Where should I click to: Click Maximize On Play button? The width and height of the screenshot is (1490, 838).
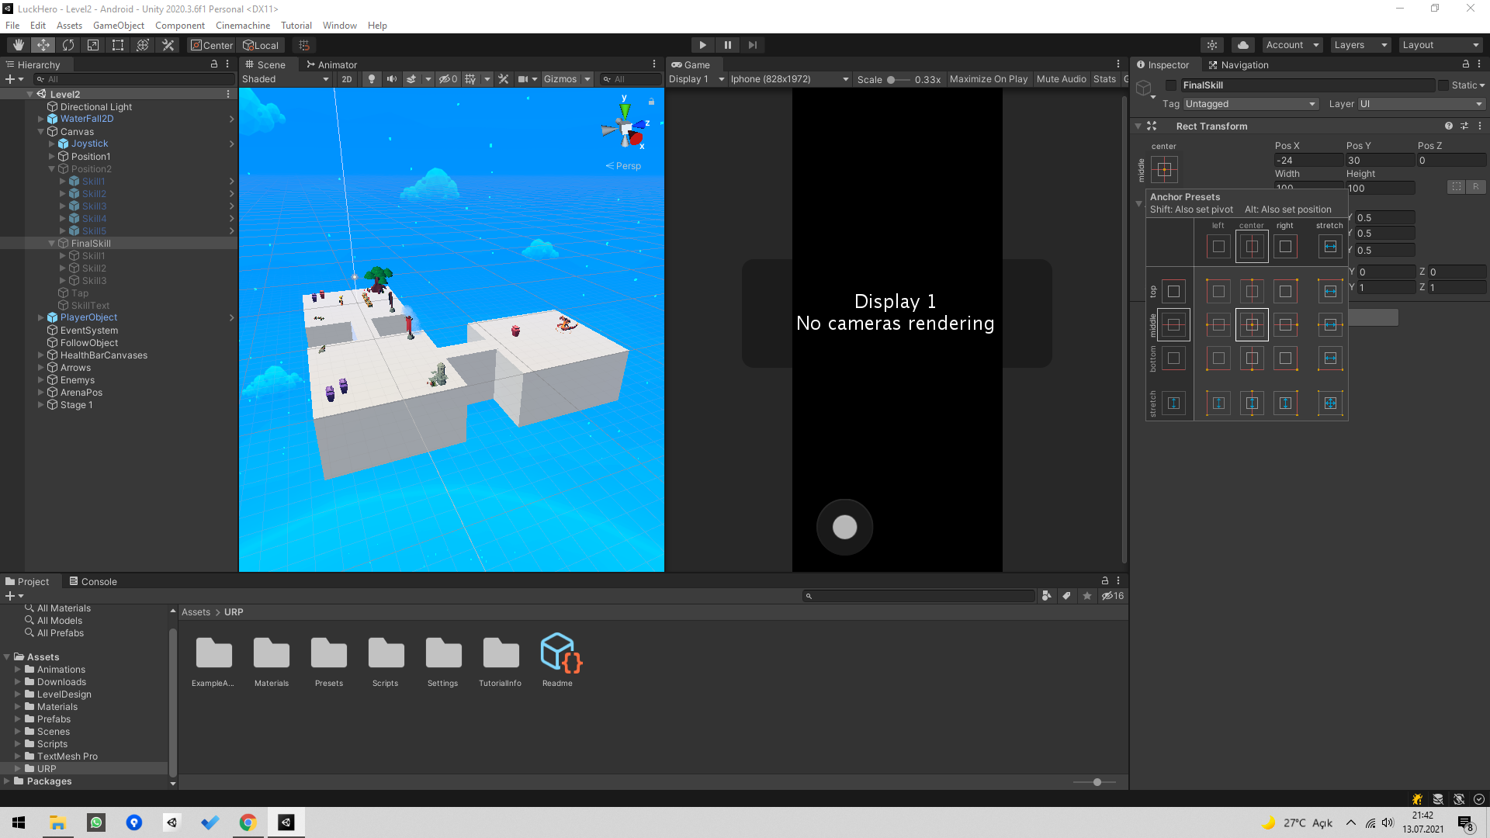[988, 79]
